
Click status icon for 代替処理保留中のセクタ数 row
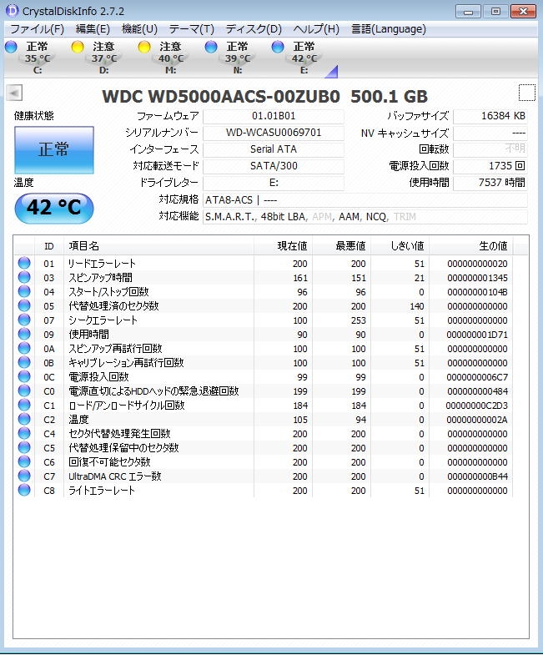[x=24, y=447]
